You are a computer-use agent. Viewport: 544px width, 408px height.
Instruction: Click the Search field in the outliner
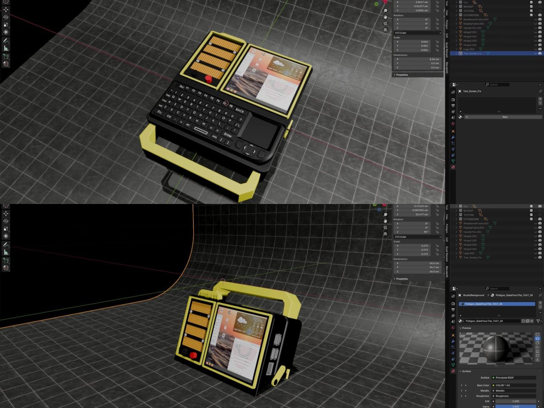496,84
